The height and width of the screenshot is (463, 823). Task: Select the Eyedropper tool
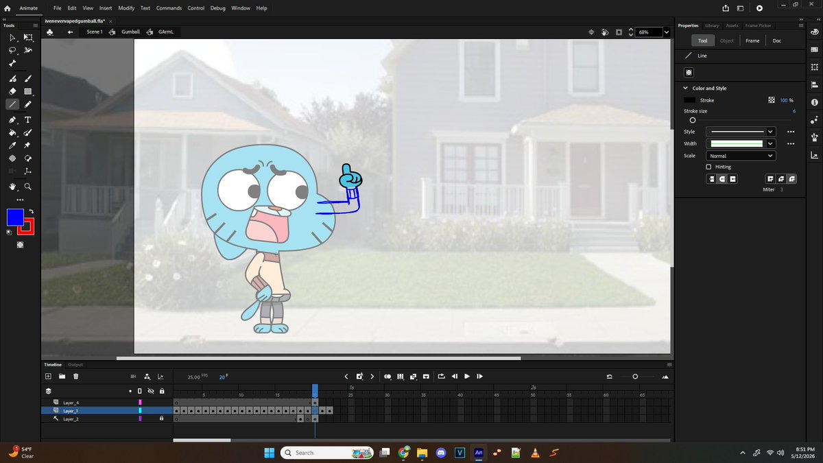click(x=12, y=146)
